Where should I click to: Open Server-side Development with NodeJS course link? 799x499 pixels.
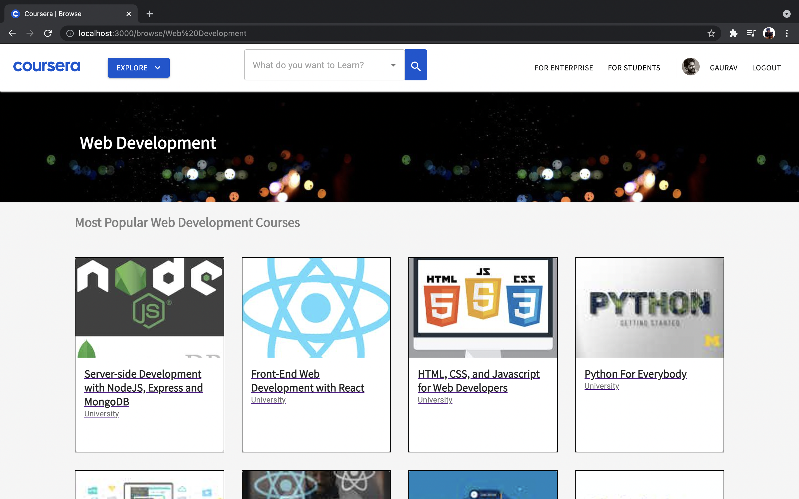(143, 388)
